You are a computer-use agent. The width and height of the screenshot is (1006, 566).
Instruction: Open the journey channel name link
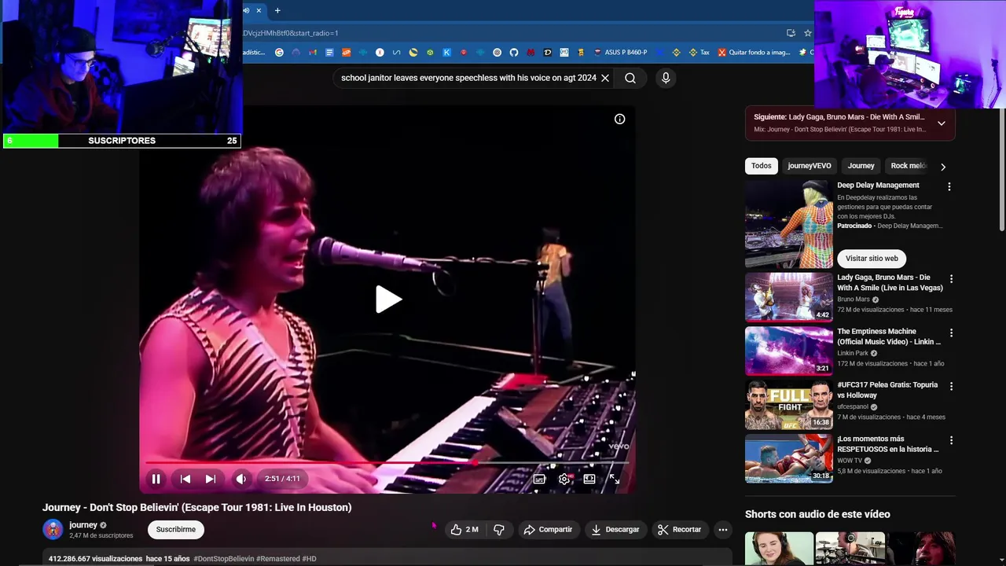[83, 525]
